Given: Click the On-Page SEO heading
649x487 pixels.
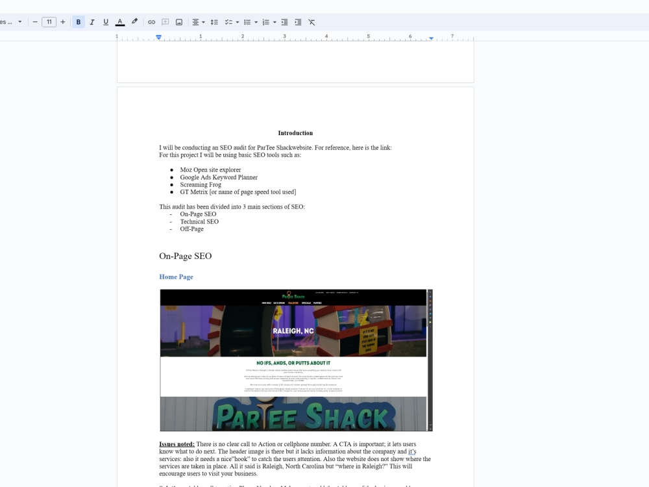Looking at the screenshot, I should pos(186,256).
